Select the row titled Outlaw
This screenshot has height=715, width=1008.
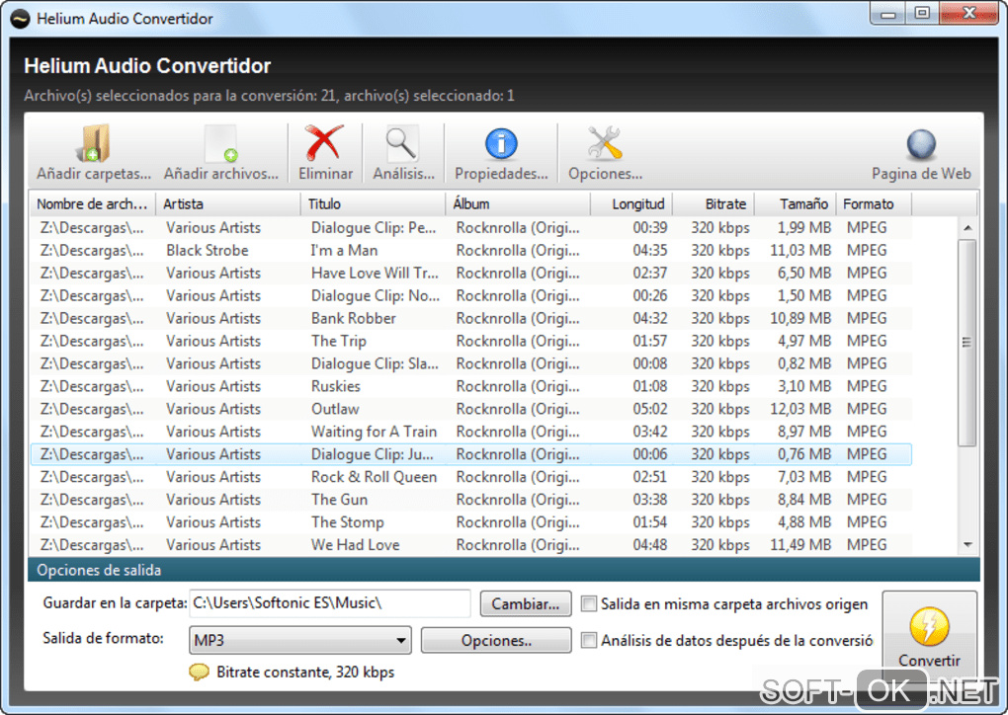tap(470, 409)
